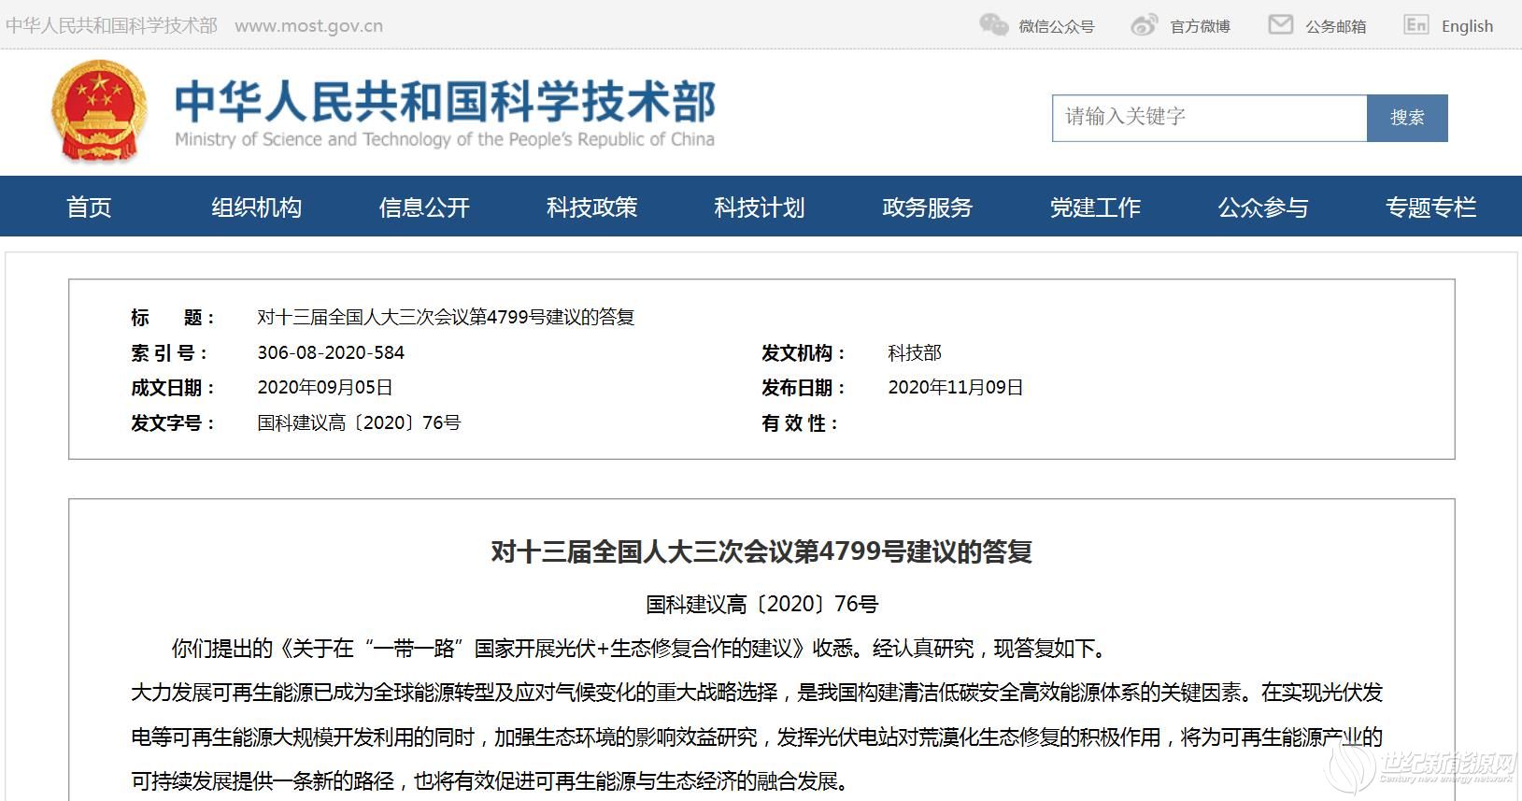The image size is (1522, 801).
Task: Click the envelope mailbox icon
Action: (1280, 25)
